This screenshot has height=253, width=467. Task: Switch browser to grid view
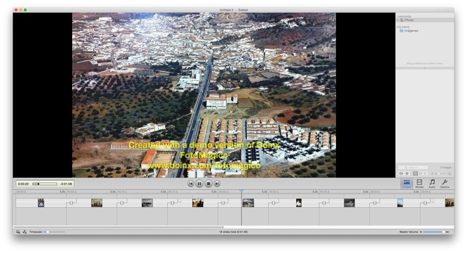click(x=415, y=173)
